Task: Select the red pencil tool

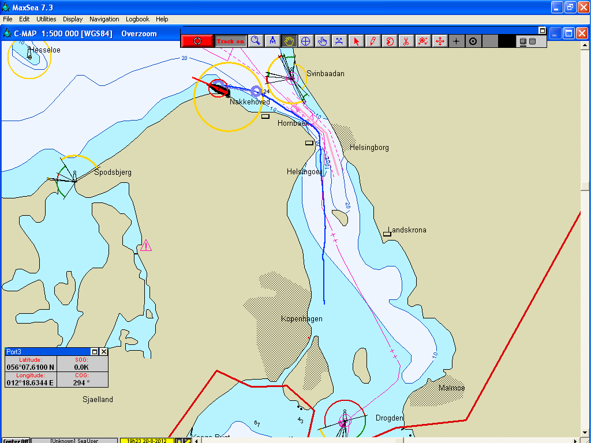Action: click(x=372, y=41)
